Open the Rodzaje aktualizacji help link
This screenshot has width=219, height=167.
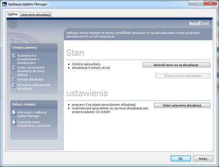tap(30, 79)
